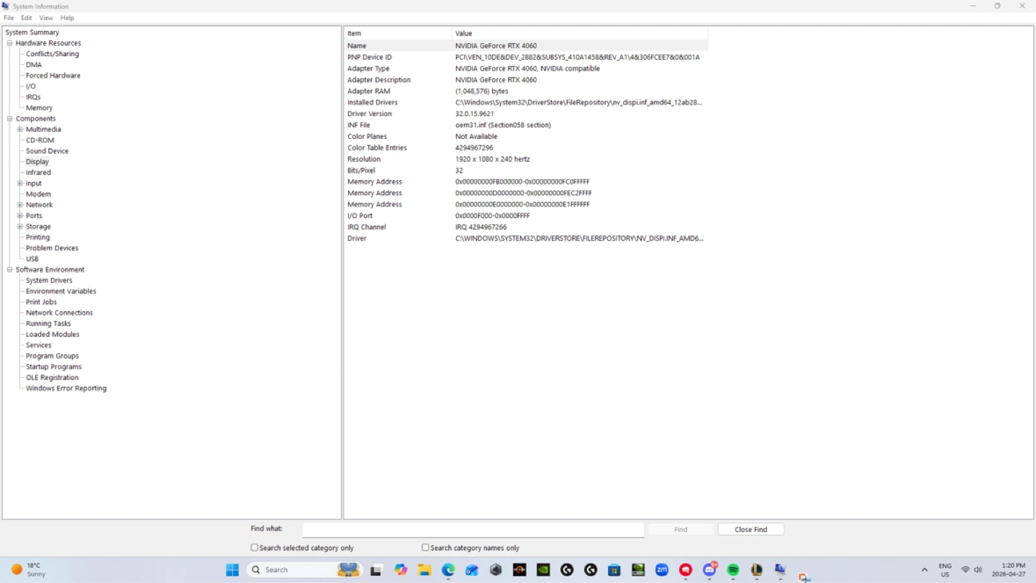
Task: Launch Copilot from the taskbar
Action: click(x=401, y=570)
